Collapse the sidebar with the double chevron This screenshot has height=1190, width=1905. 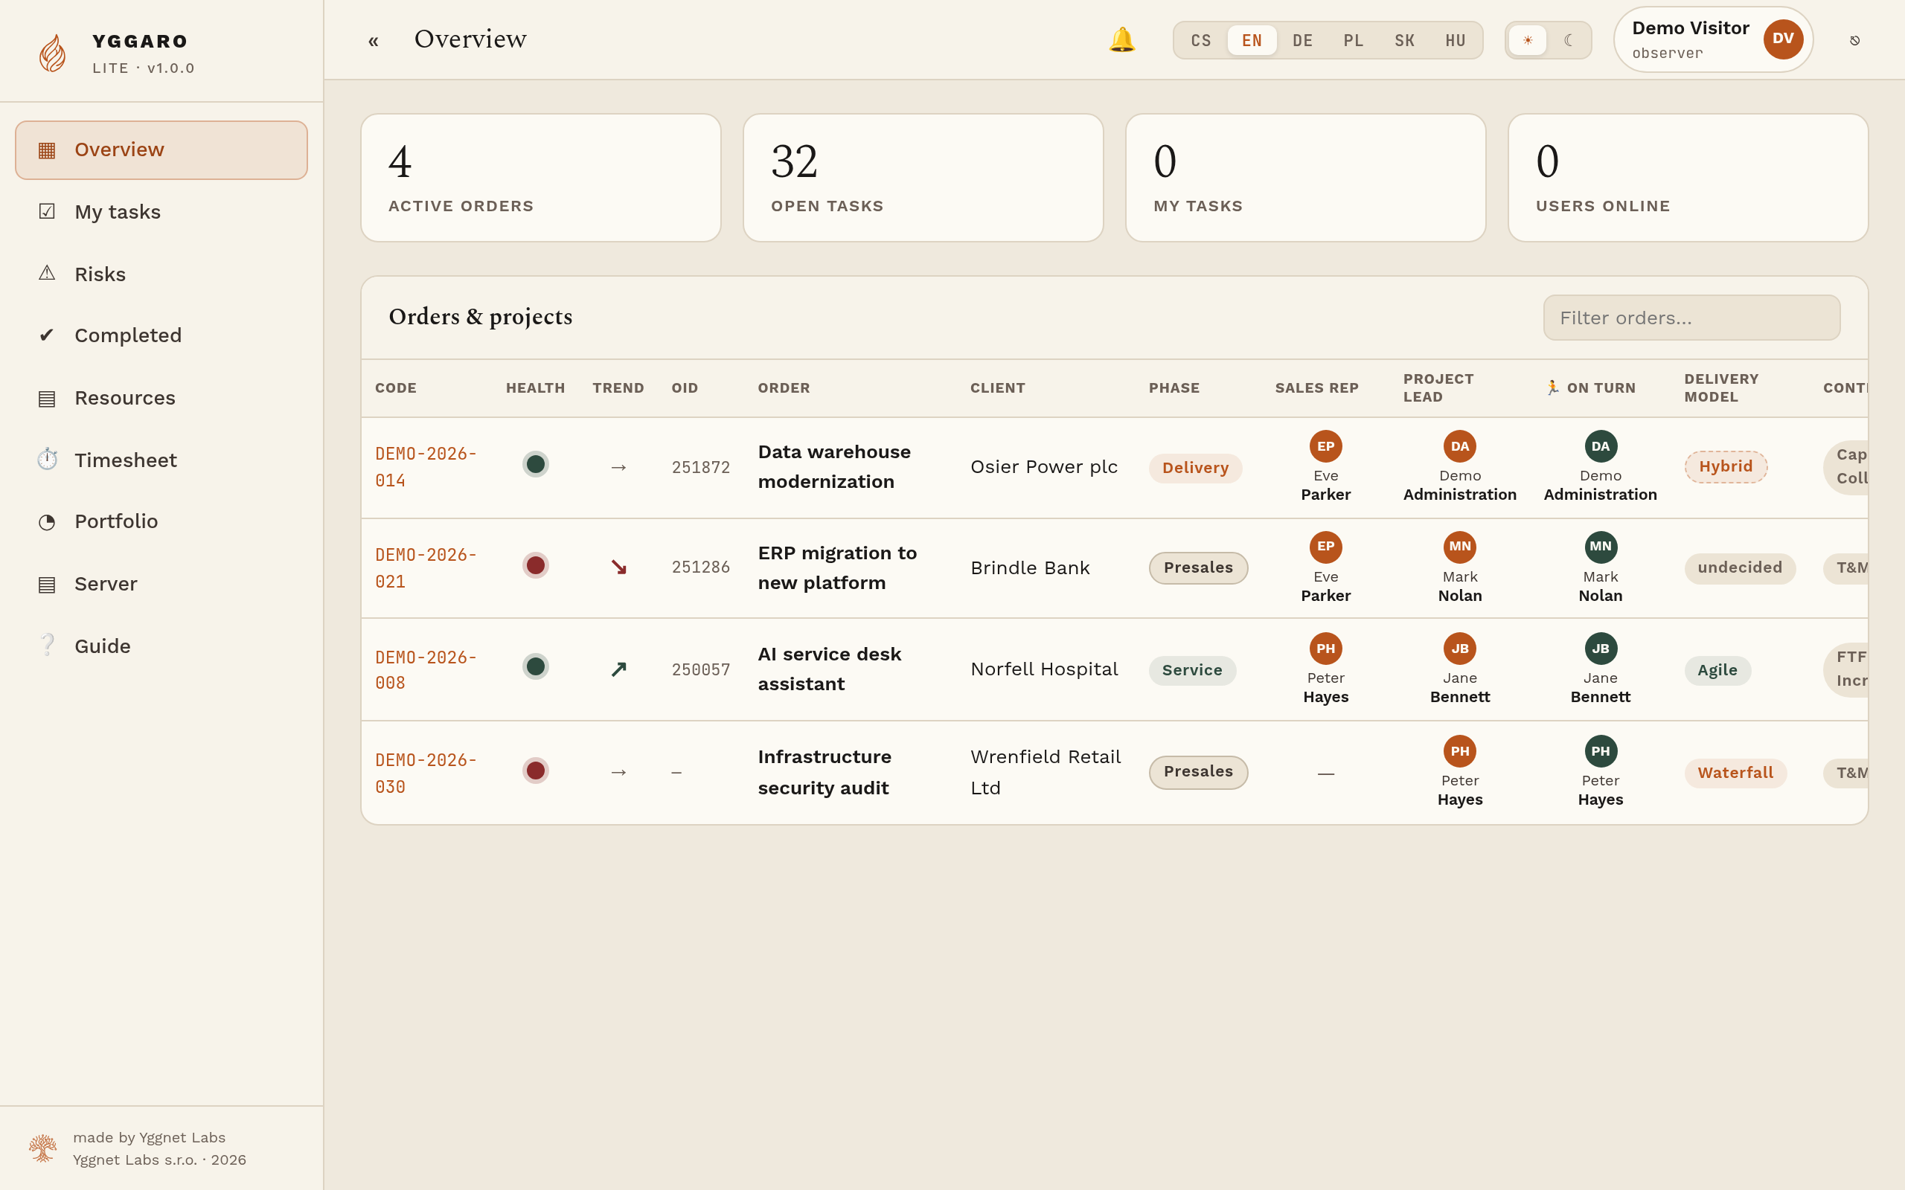373,41
